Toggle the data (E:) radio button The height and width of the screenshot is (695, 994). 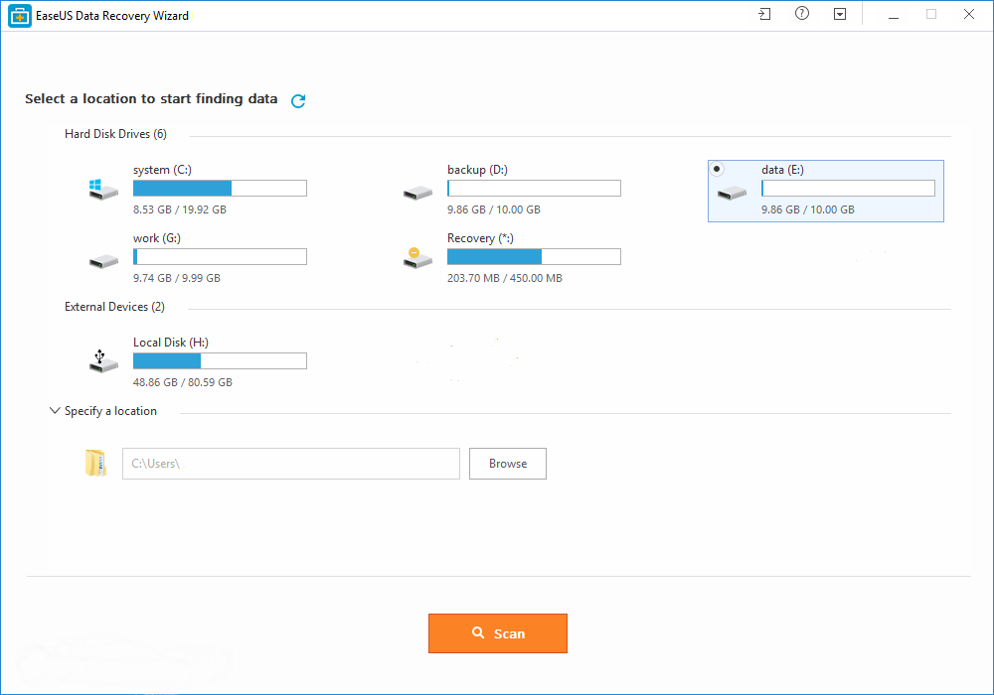(717, 169)
